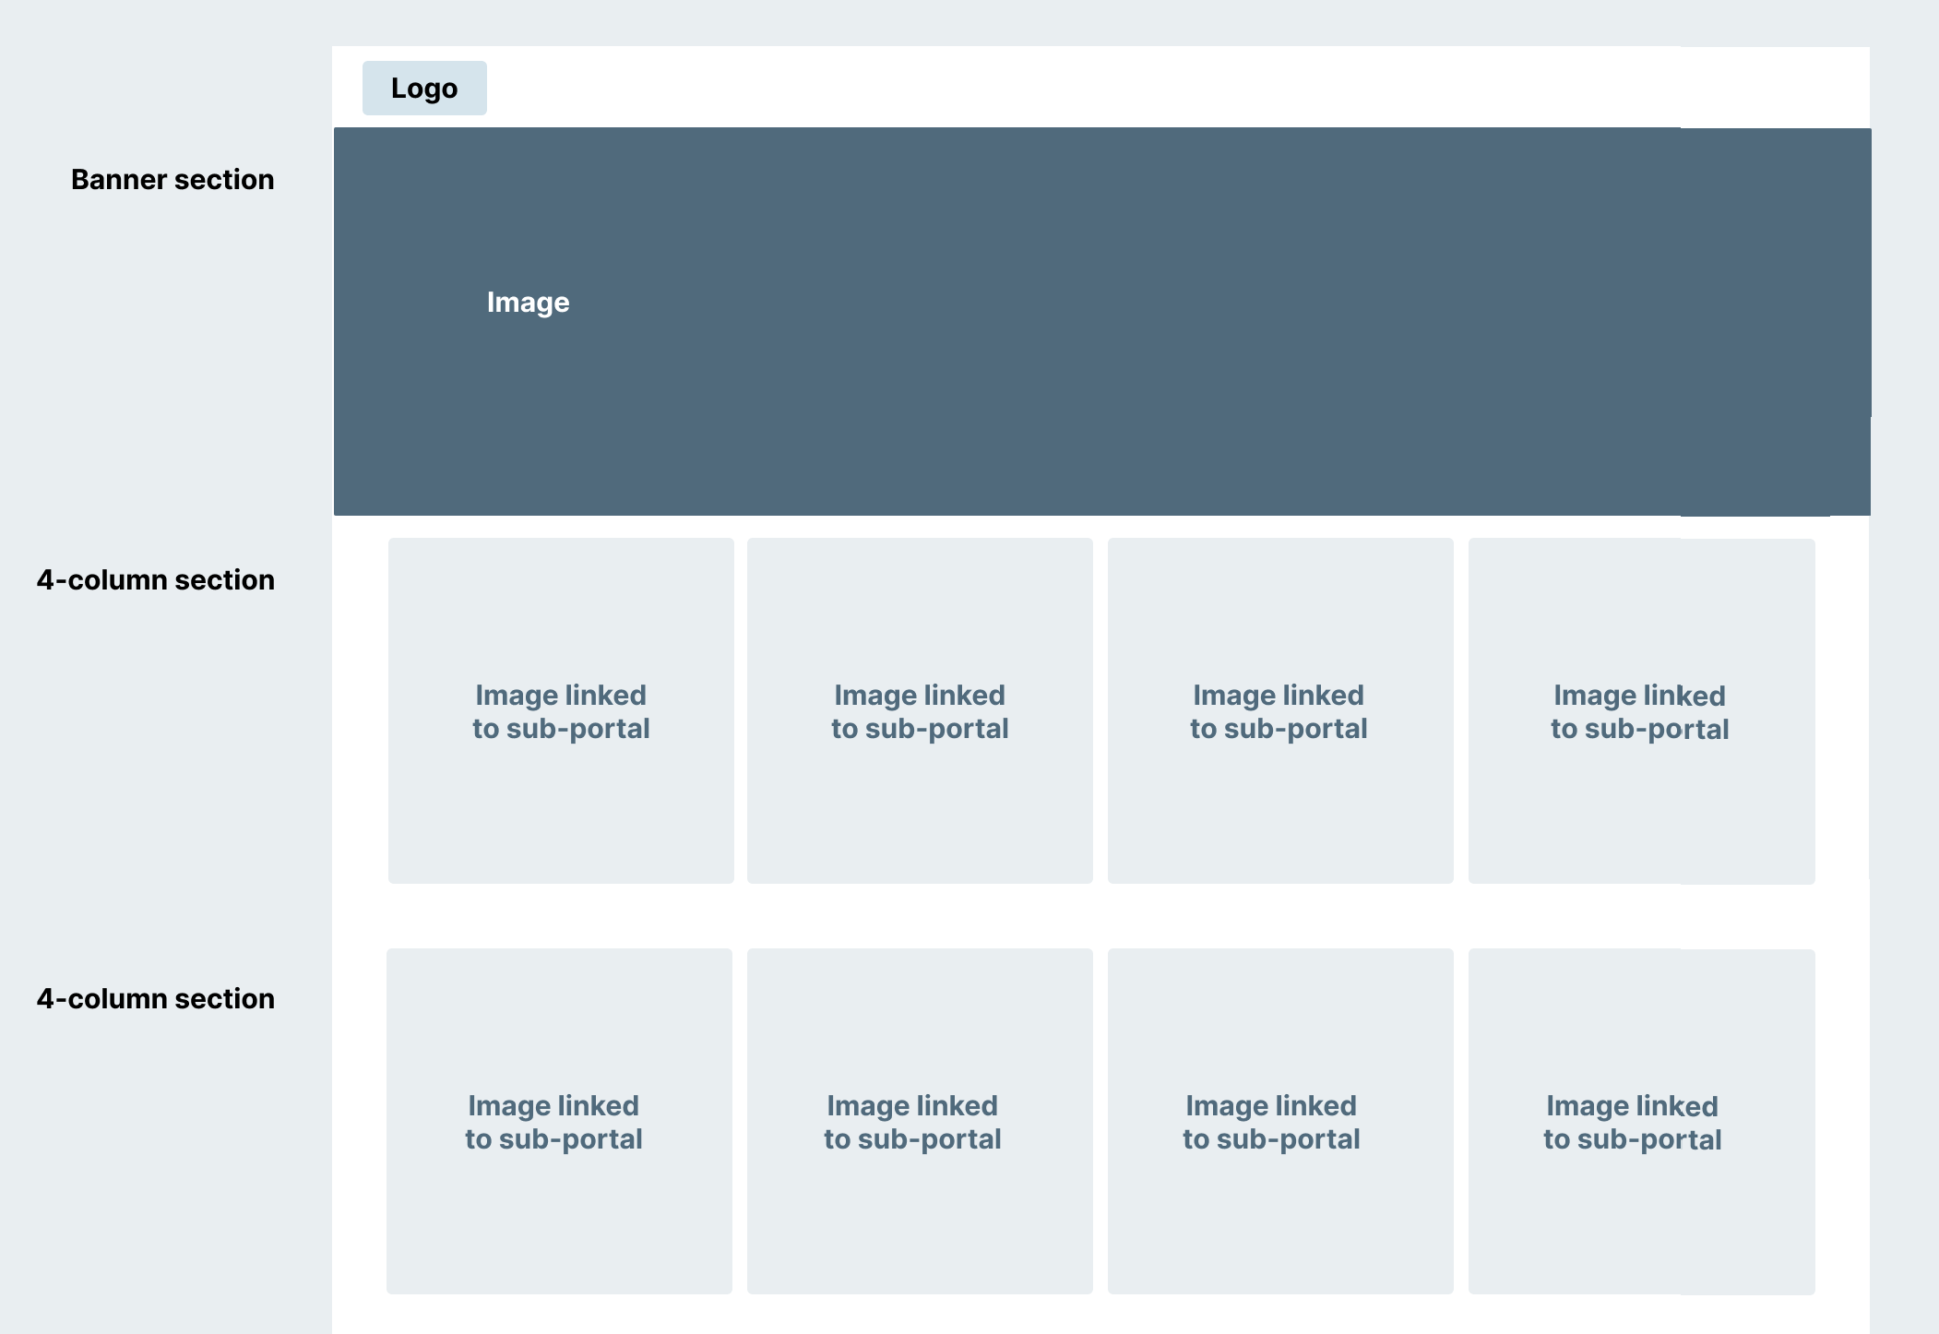Screen dimensions: 1939x1334
Task: Select the upper '4-column section' label
Action: click(x=155, y=579)
